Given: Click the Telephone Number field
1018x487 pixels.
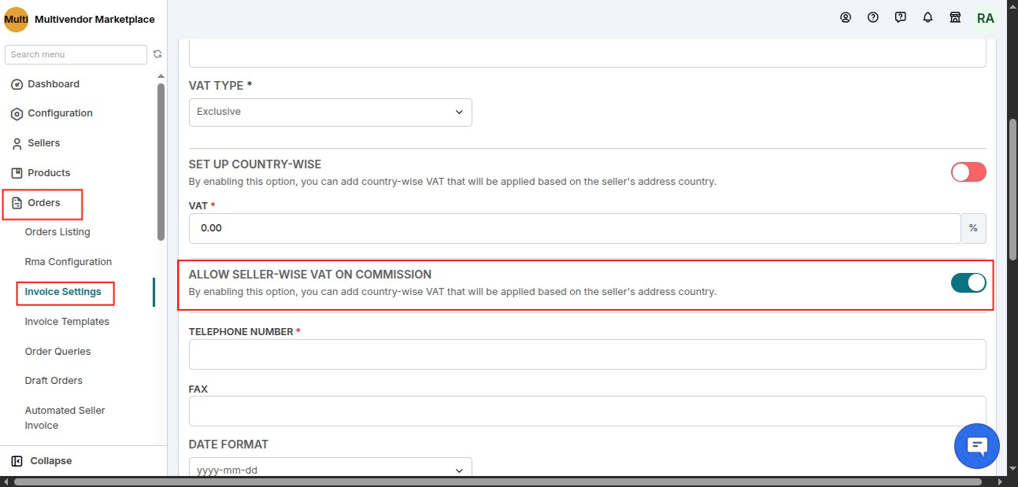Looking at the screenshot, I should (x=587, y=355).
